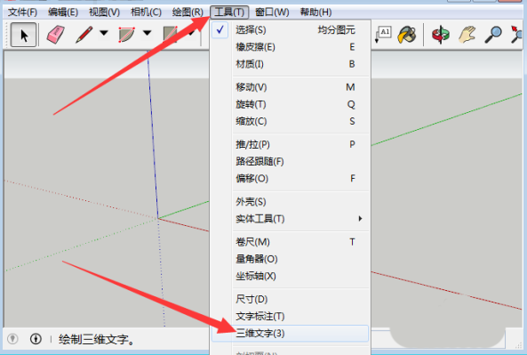Pick the Zoom magnifier tool

493,35
